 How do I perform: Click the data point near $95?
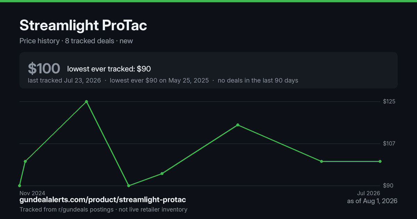pyautogui.click(x=162, y=173)
